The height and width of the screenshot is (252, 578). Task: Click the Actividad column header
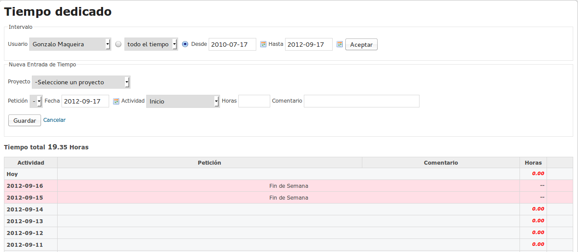(x=31, y=162)
